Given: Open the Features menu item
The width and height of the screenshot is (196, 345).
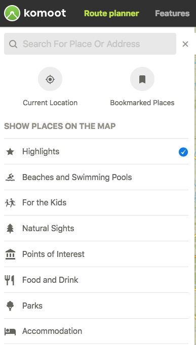Looking at the screenshot, I should pyautogui.click(x=172, y=14).
